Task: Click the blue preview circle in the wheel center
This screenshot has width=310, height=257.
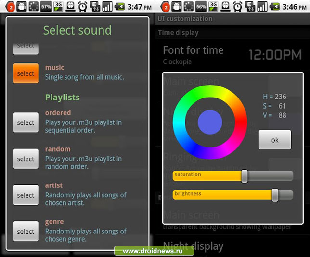Action: [x=210, y=122]
